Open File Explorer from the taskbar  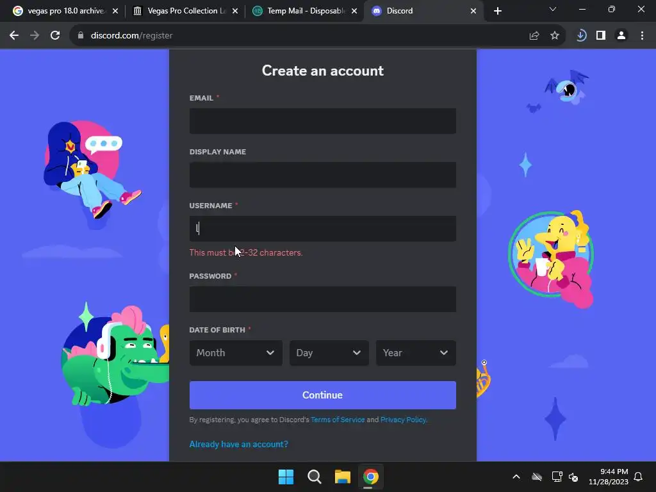[342, 477]
